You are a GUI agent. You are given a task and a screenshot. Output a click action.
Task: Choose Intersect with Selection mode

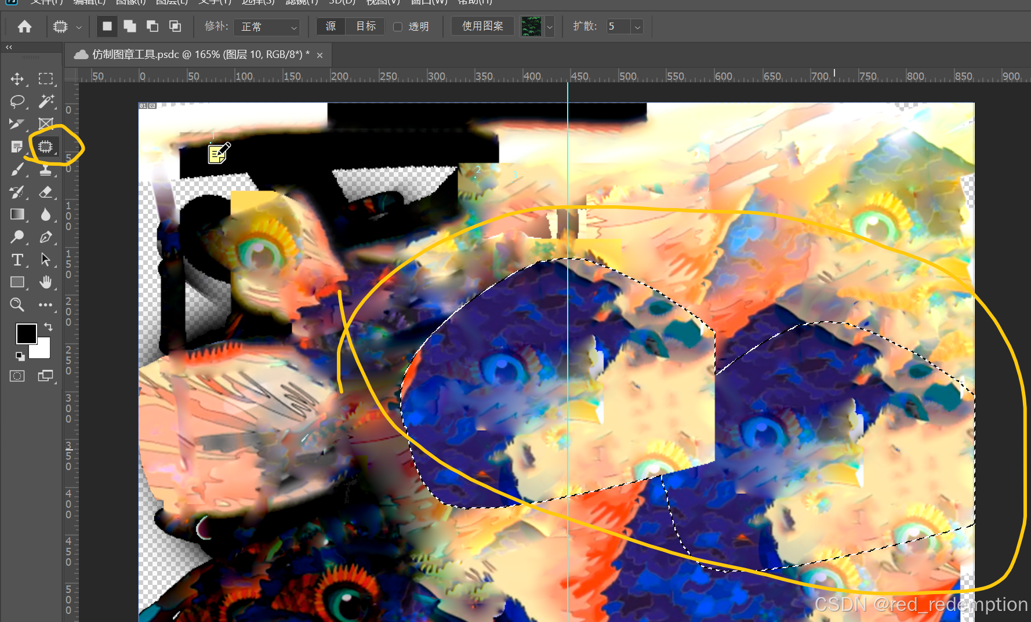[x=175, y=27]
